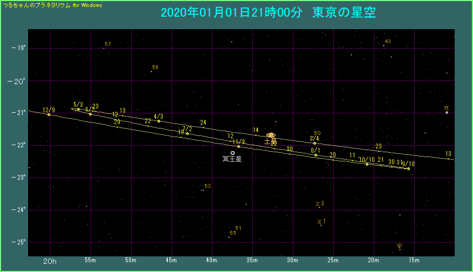This screenshot has height=272, width=473.
Task: Select the 8/1 path marker dot
Action: pyautogui.click(x=316, y=155)
